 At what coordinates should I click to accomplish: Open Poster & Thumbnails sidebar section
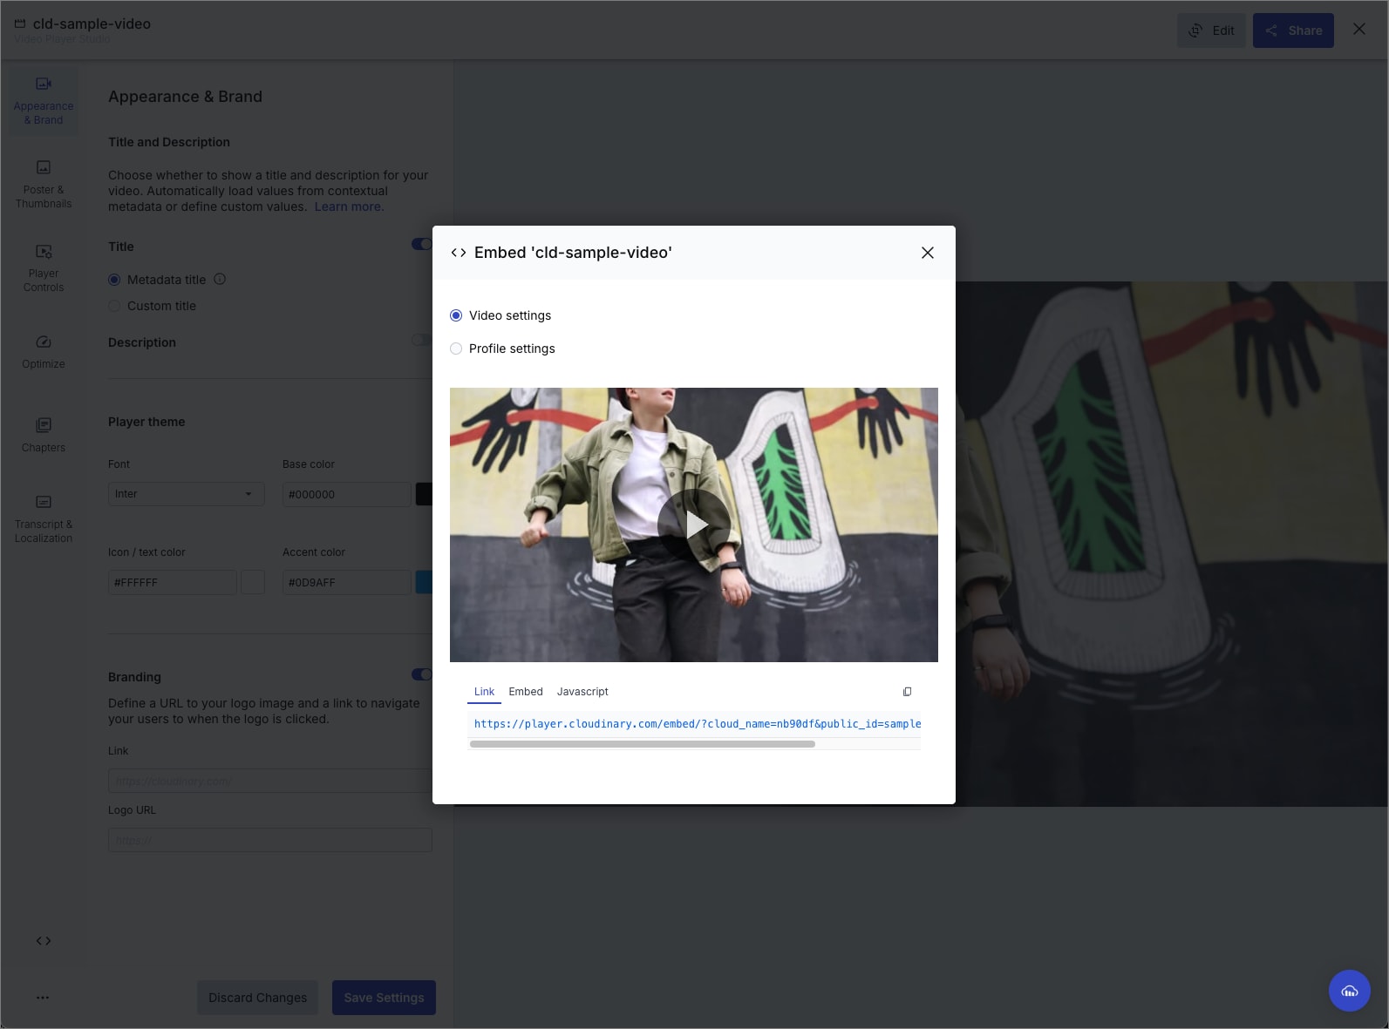point(44,184)
